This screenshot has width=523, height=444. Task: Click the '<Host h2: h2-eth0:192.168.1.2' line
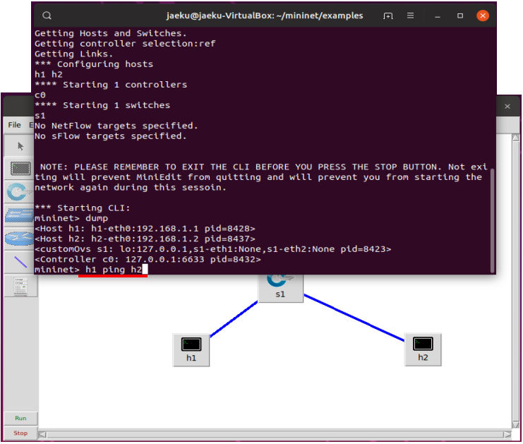pos(145,239)
